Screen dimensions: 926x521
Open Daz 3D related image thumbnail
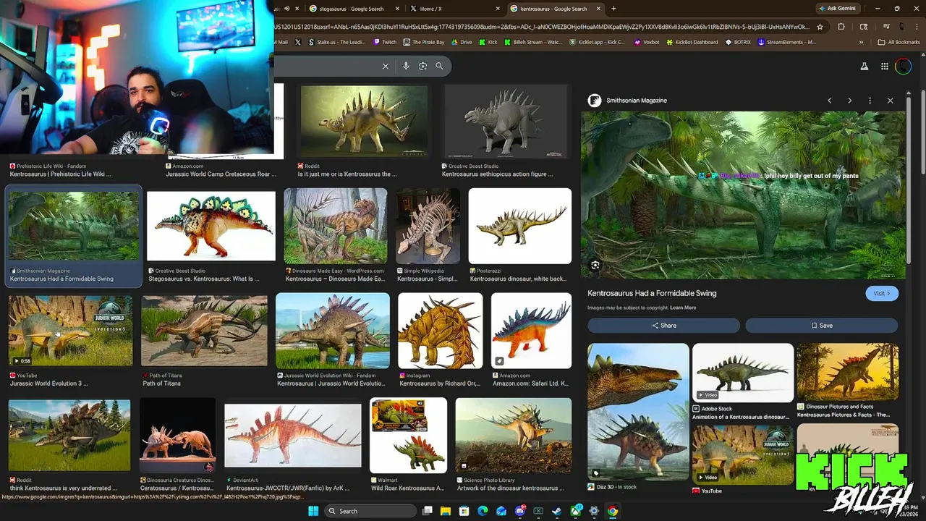pos(638,411)
